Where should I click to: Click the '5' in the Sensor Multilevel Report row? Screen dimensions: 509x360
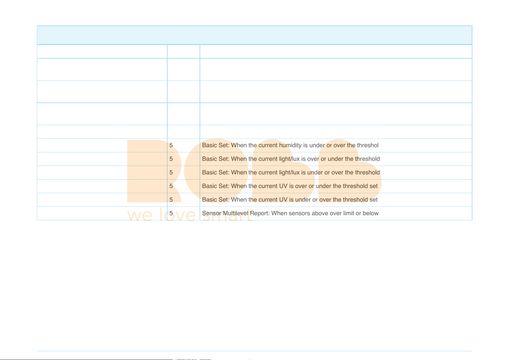[x=171, y=213]
